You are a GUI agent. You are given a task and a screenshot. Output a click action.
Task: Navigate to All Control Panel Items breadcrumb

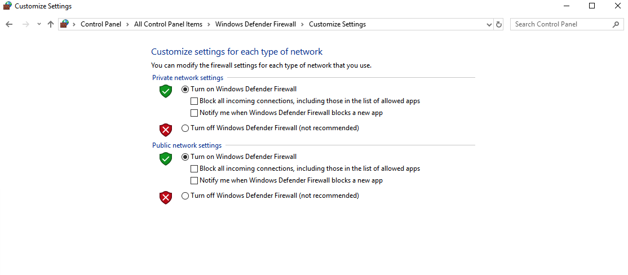coord(168,24)
